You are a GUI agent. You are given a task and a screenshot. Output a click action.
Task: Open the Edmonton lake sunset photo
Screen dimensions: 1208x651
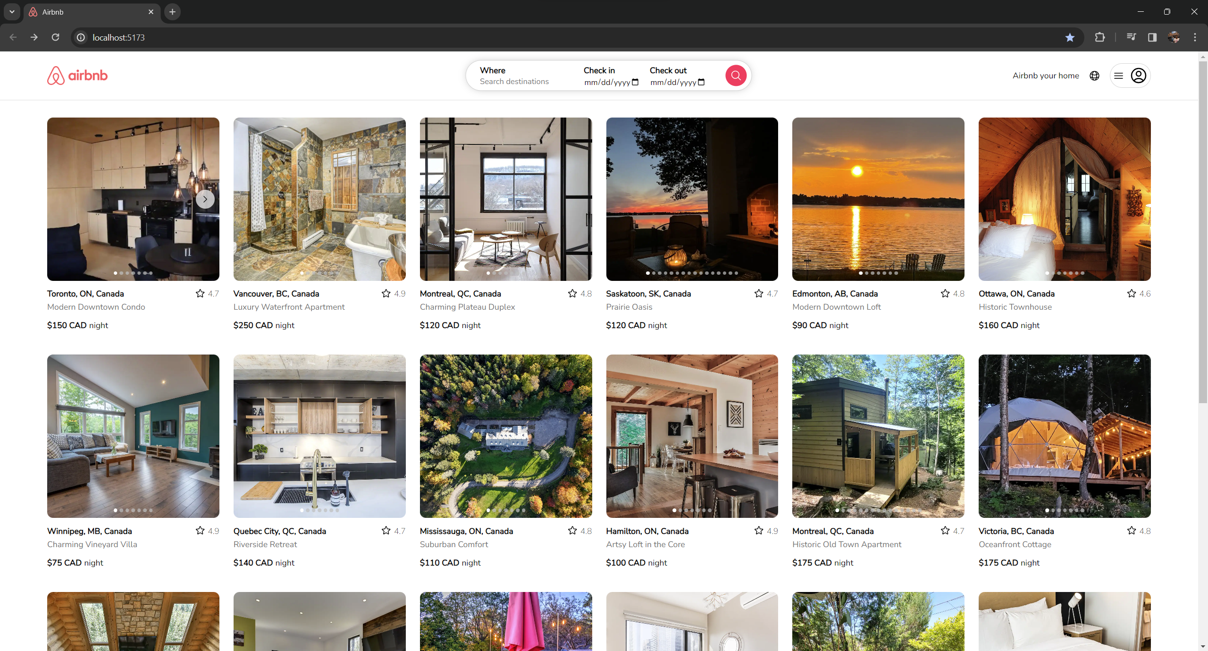(x=878, y=199)
